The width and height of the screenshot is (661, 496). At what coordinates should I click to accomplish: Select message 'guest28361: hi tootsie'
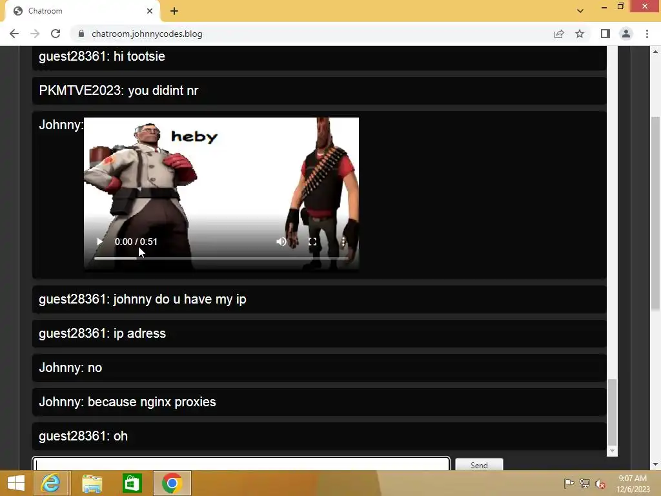click(x=319, y=57)
